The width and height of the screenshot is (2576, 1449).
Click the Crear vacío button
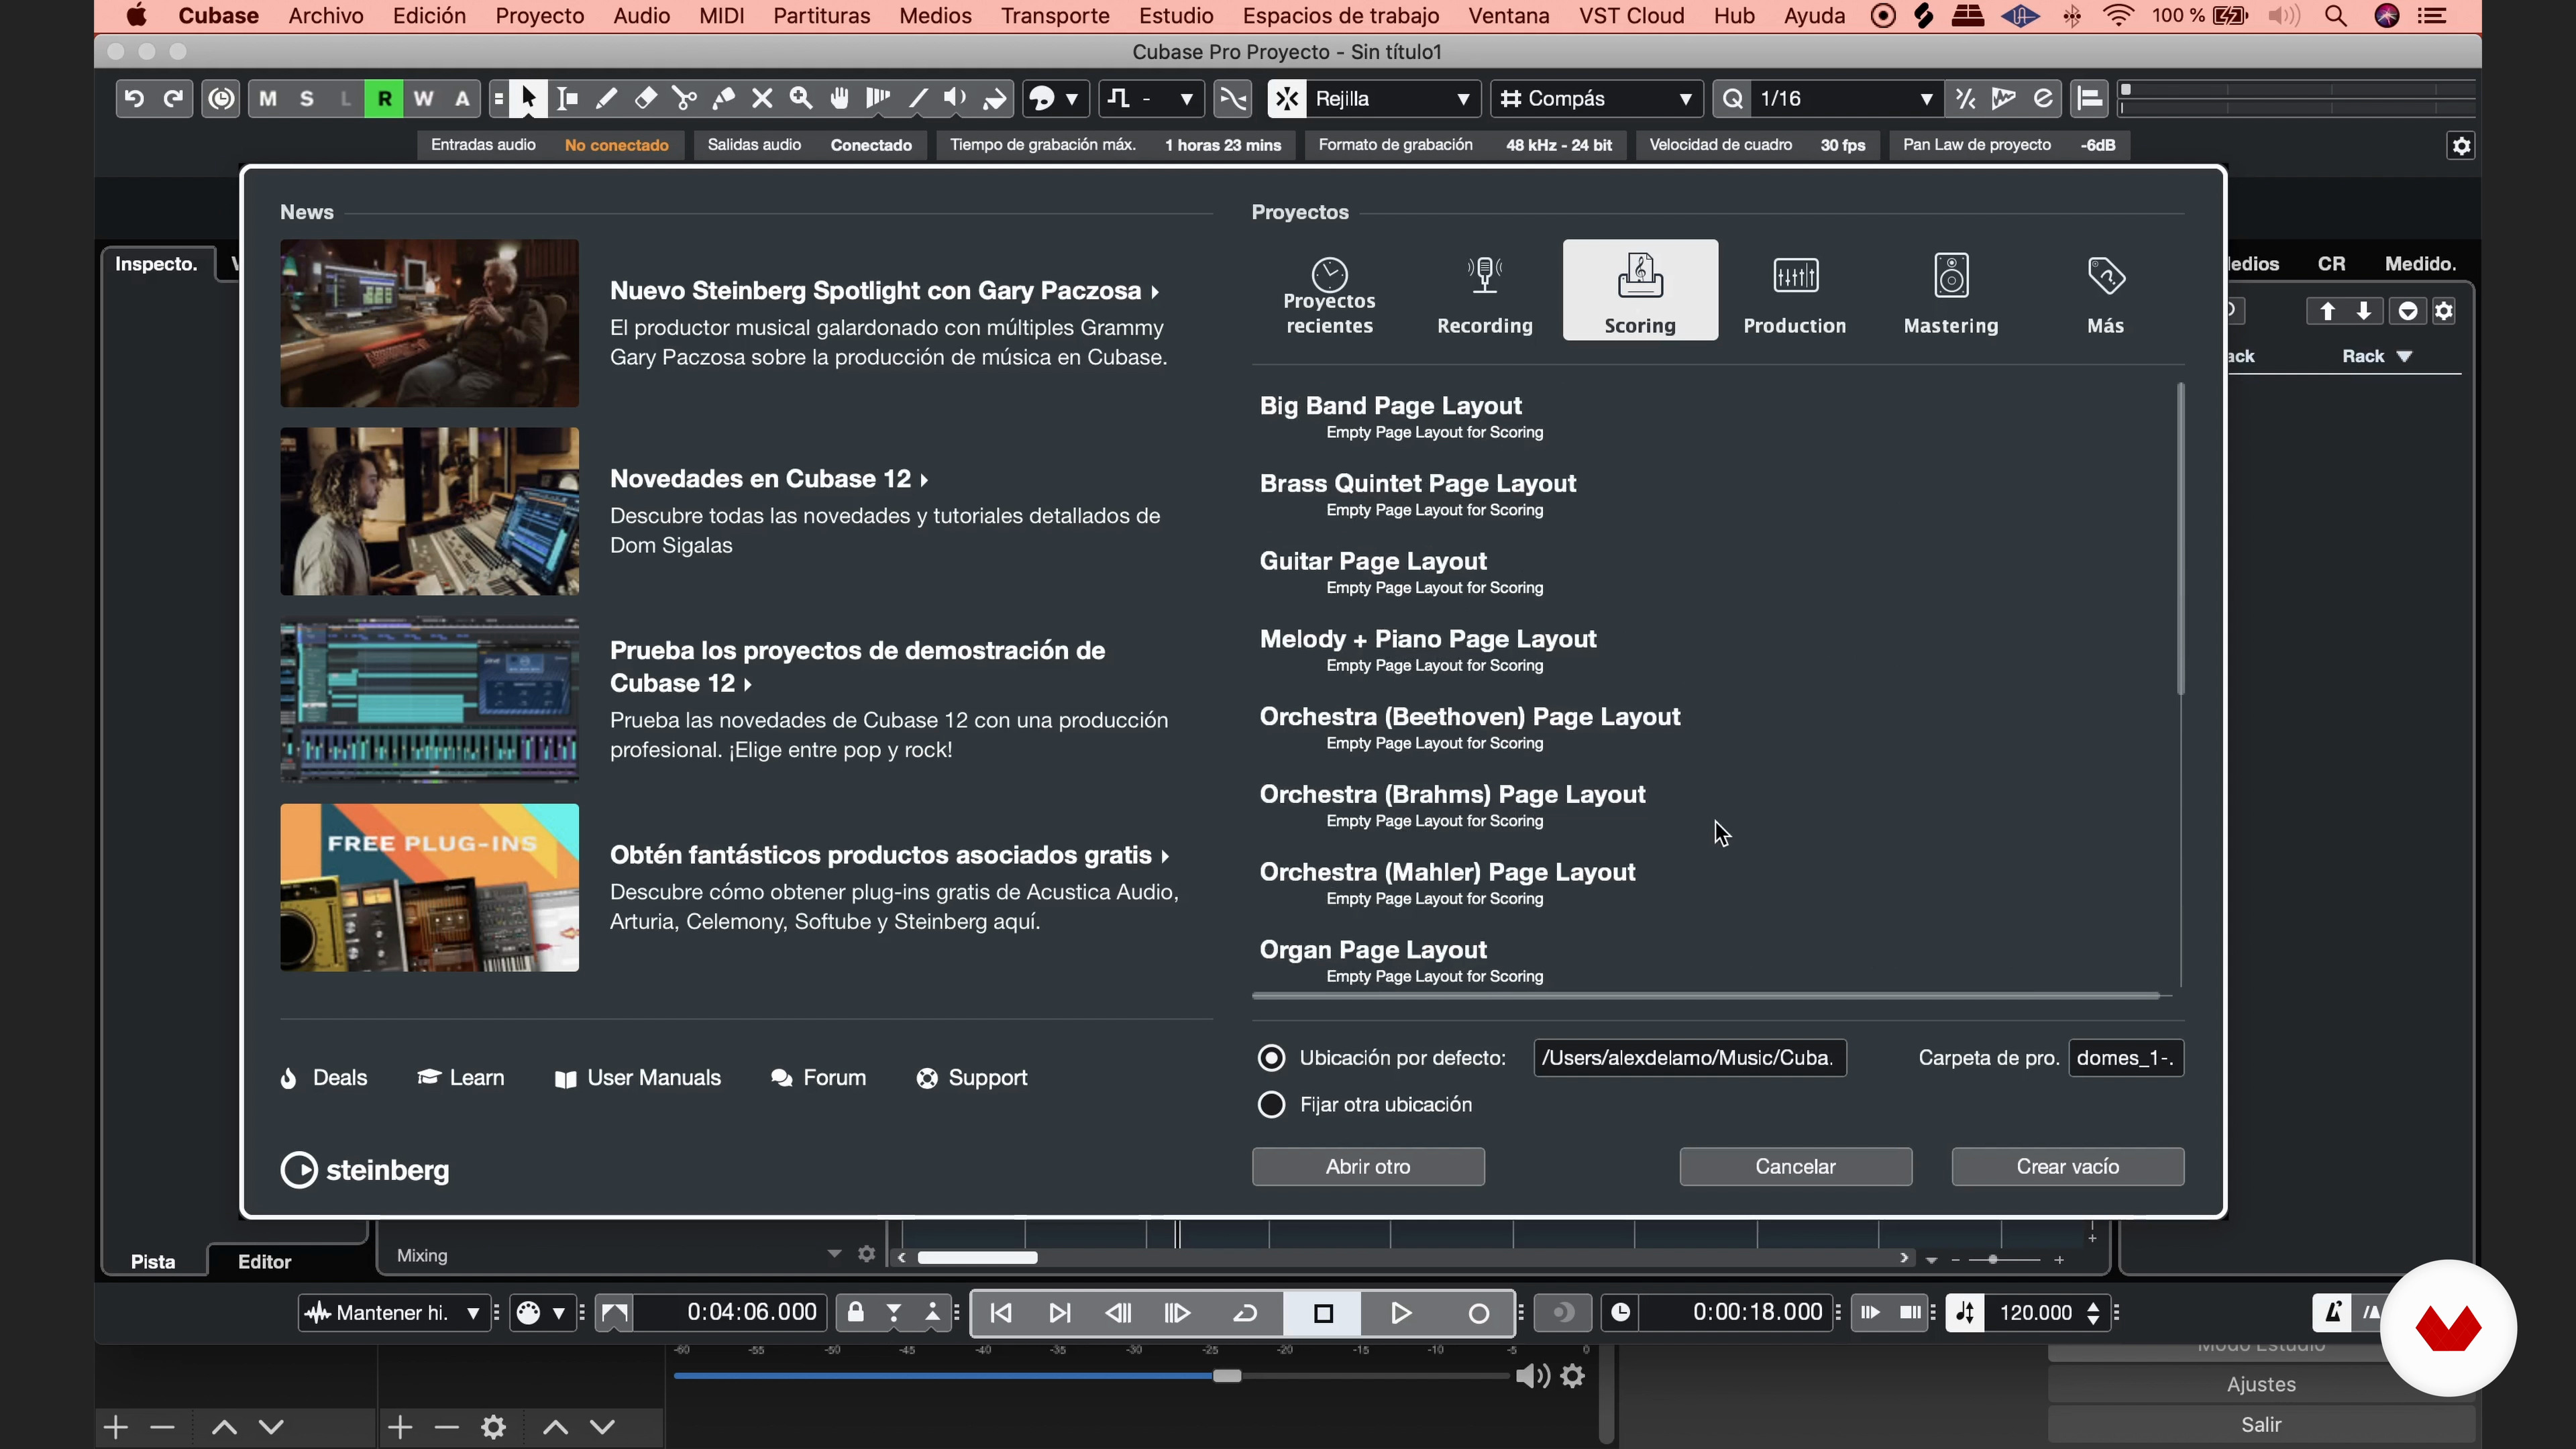pyautogui.click(x=2067, y=1166)
